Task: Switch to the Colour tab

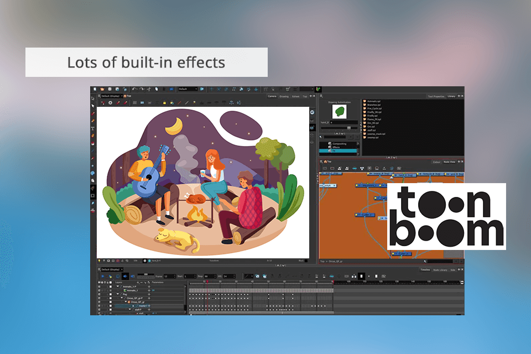Action: point(436,162)
